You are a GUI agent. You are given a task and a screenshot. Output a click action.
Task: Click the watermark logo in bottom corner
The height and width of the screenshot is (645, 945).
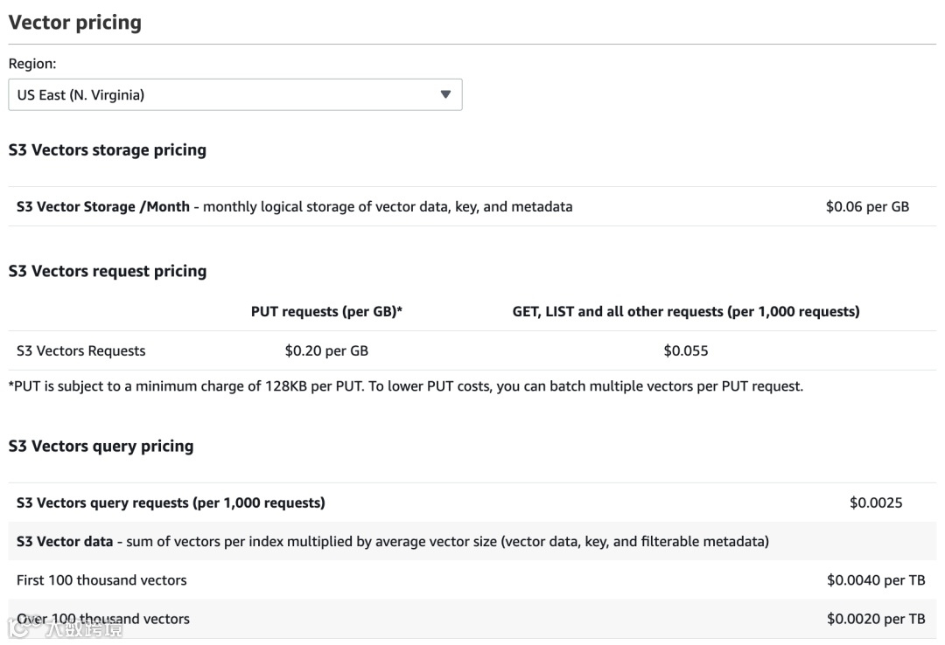pos(61,626)
